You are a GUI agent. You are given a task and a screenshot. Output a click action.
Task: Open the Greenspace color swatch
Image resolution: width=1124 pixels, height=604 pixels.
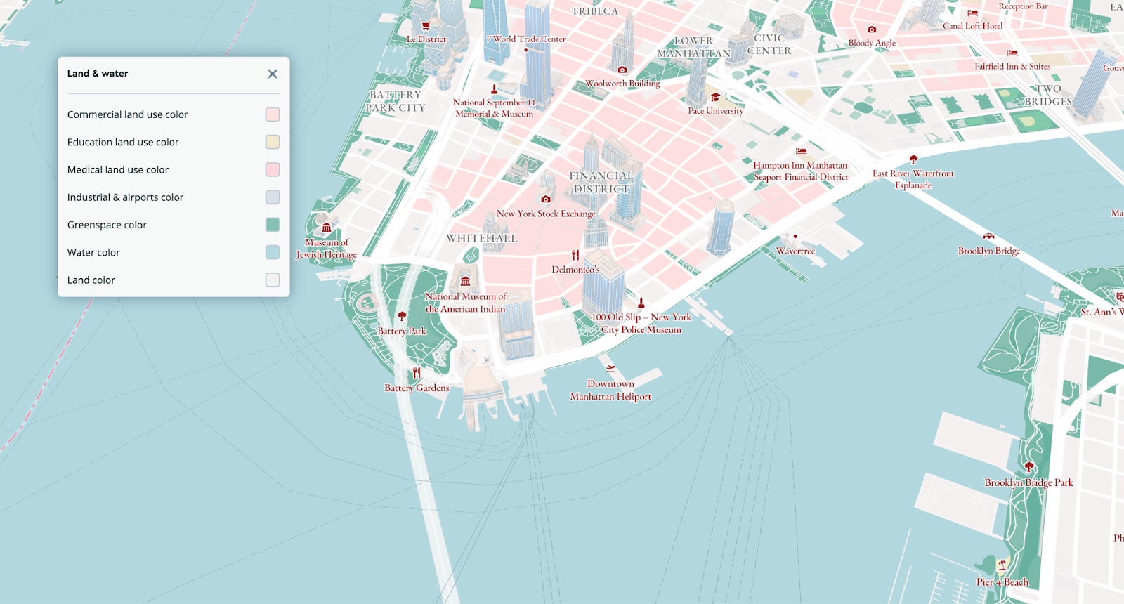click(x=273, y=225)
